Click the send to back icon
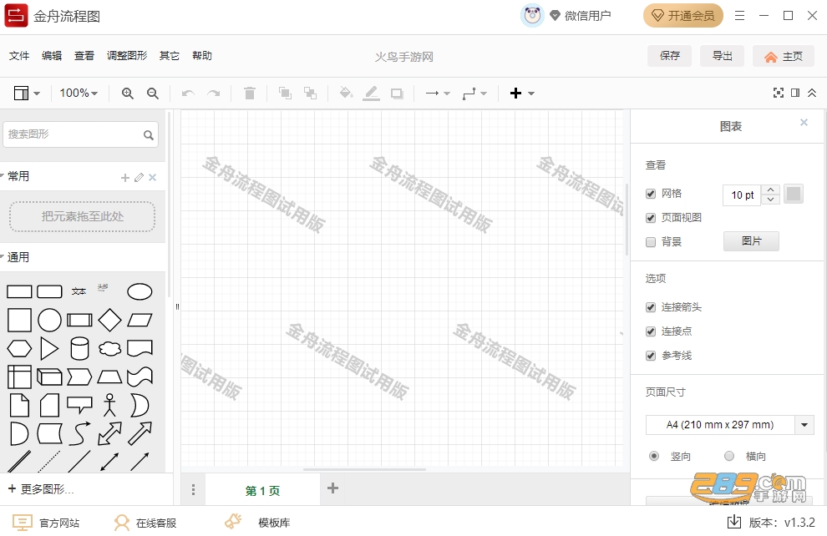Screen dimensions: 827x536 pyautogui.click(x=310, y=94)
